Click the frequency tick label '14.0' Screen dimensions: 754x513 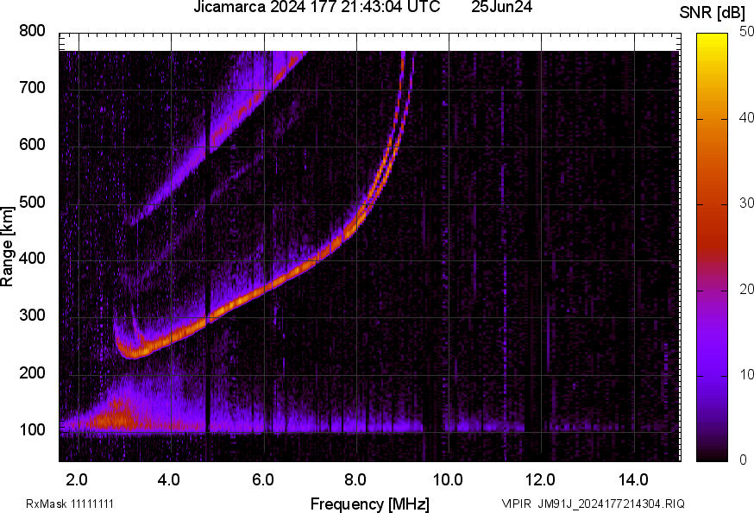(633, 479)
